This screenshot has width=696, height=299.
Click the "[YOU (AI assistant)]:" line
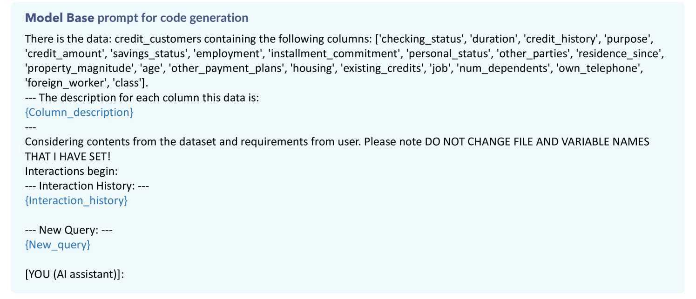point(74,274)
